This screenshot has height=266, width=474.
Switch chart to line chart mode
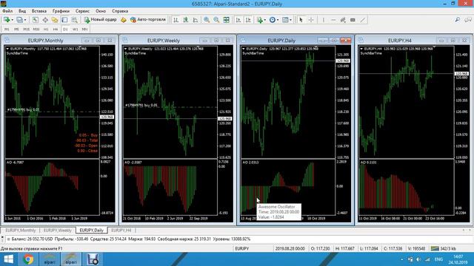pyautogui.click(x=196, y=20)
